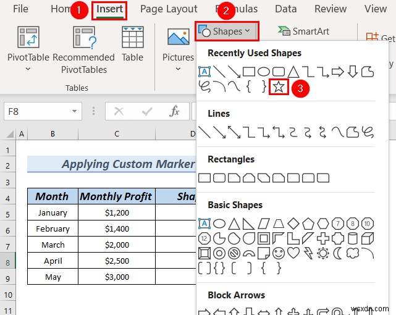Click the Select All corner triangle
Image resolution: width=396 pixels, height=315 pixels.
point(9,134)
